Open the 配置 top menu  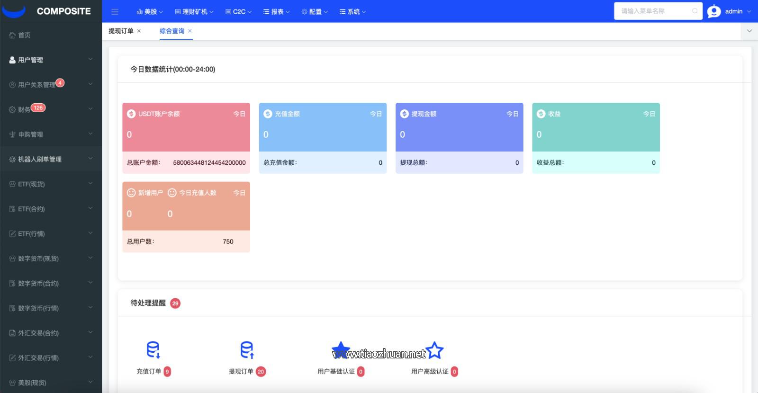click(x=315, y=12)
